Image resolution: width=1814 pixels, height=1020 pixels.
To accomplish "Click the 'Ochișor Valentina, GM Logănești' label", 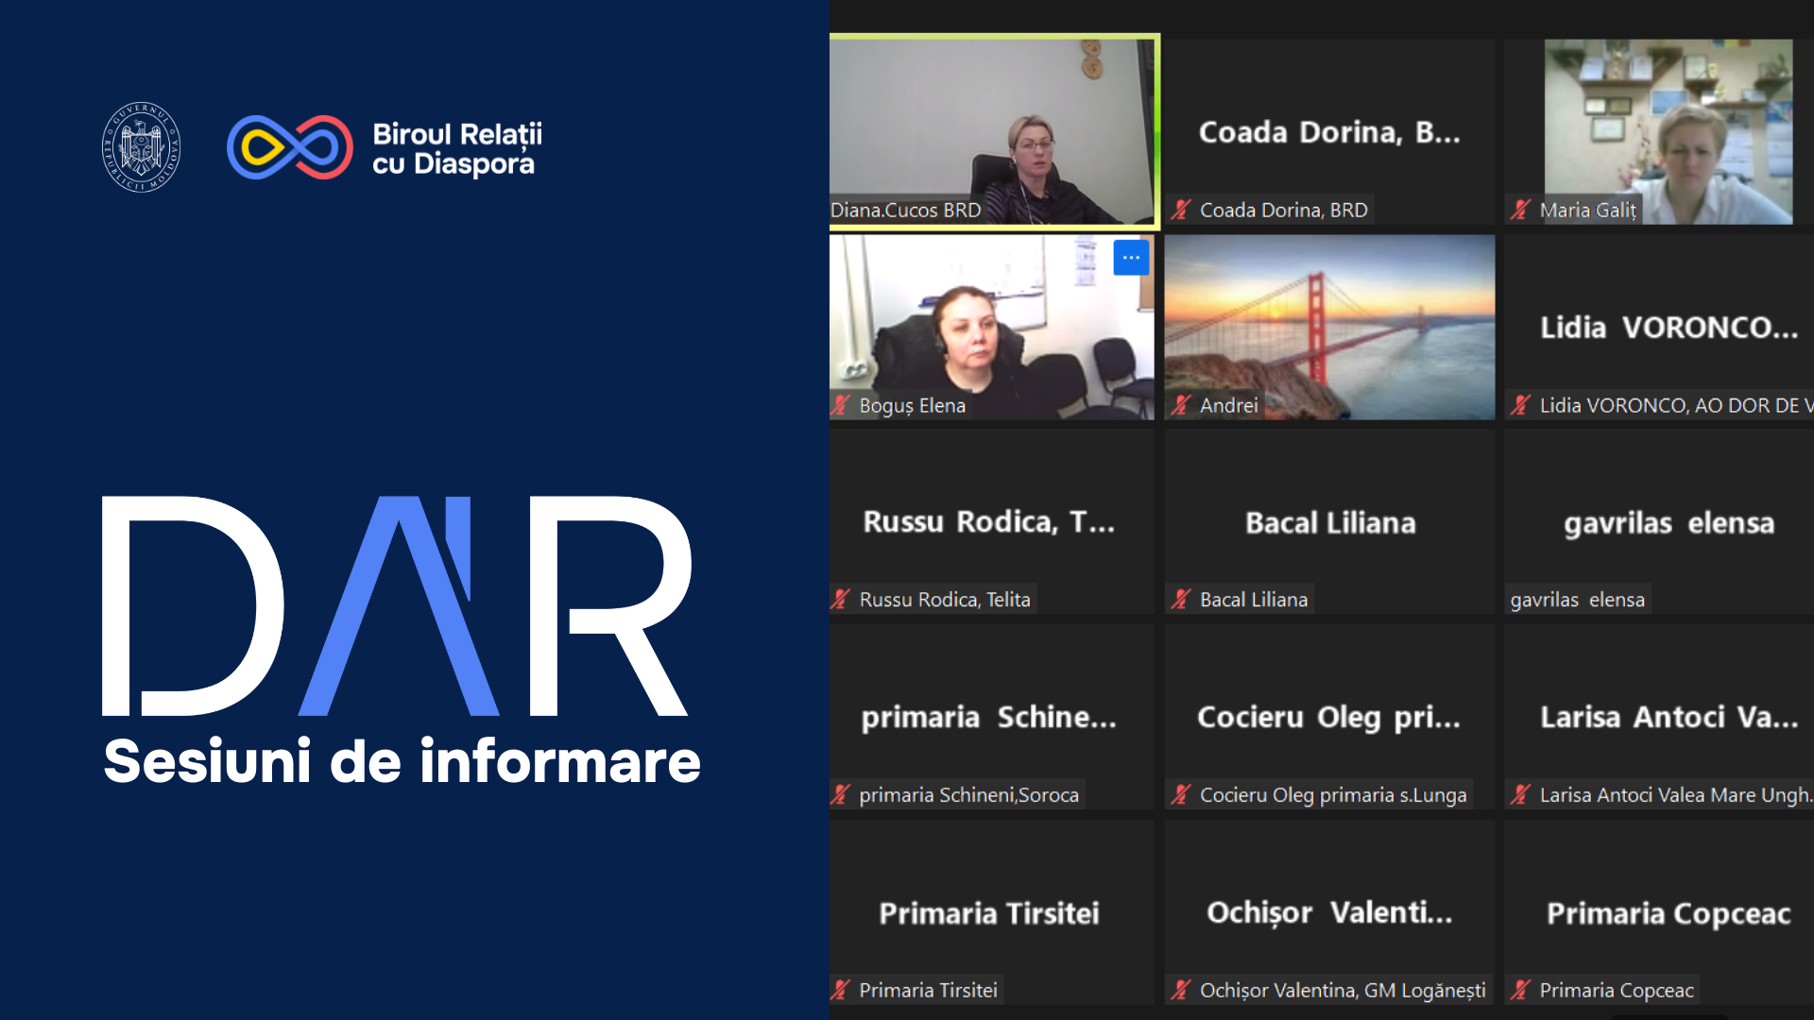I will 1343,990.
